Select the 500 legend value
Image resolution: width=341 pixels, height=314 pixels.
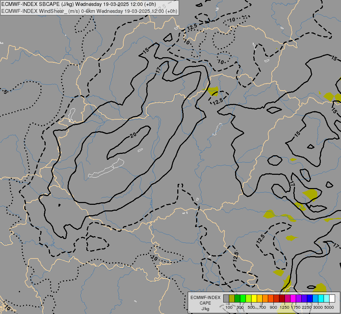point(251,307)
